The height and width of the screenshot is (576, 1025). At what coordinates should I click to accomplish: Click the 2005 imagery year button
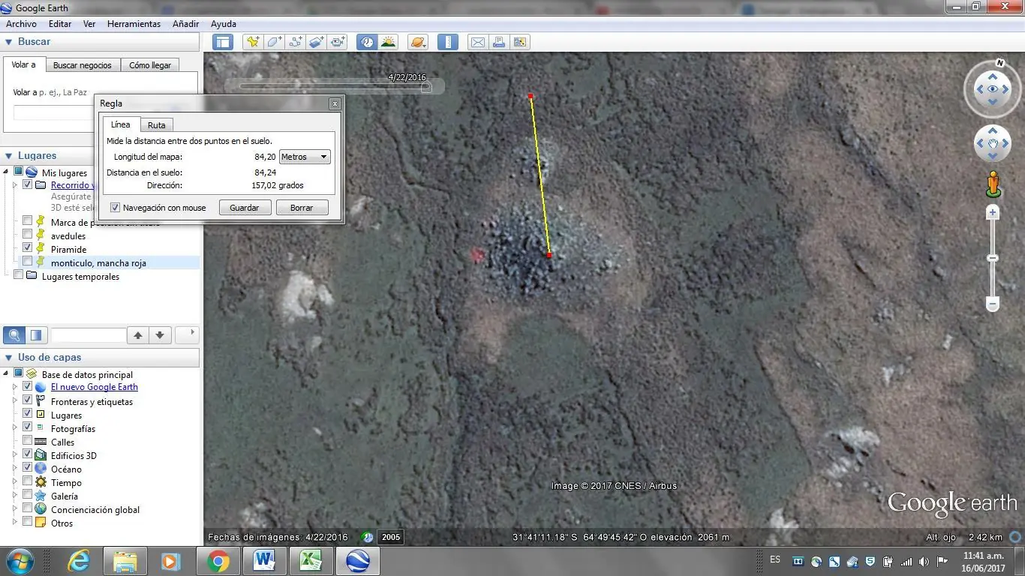(x=391, y=537)
